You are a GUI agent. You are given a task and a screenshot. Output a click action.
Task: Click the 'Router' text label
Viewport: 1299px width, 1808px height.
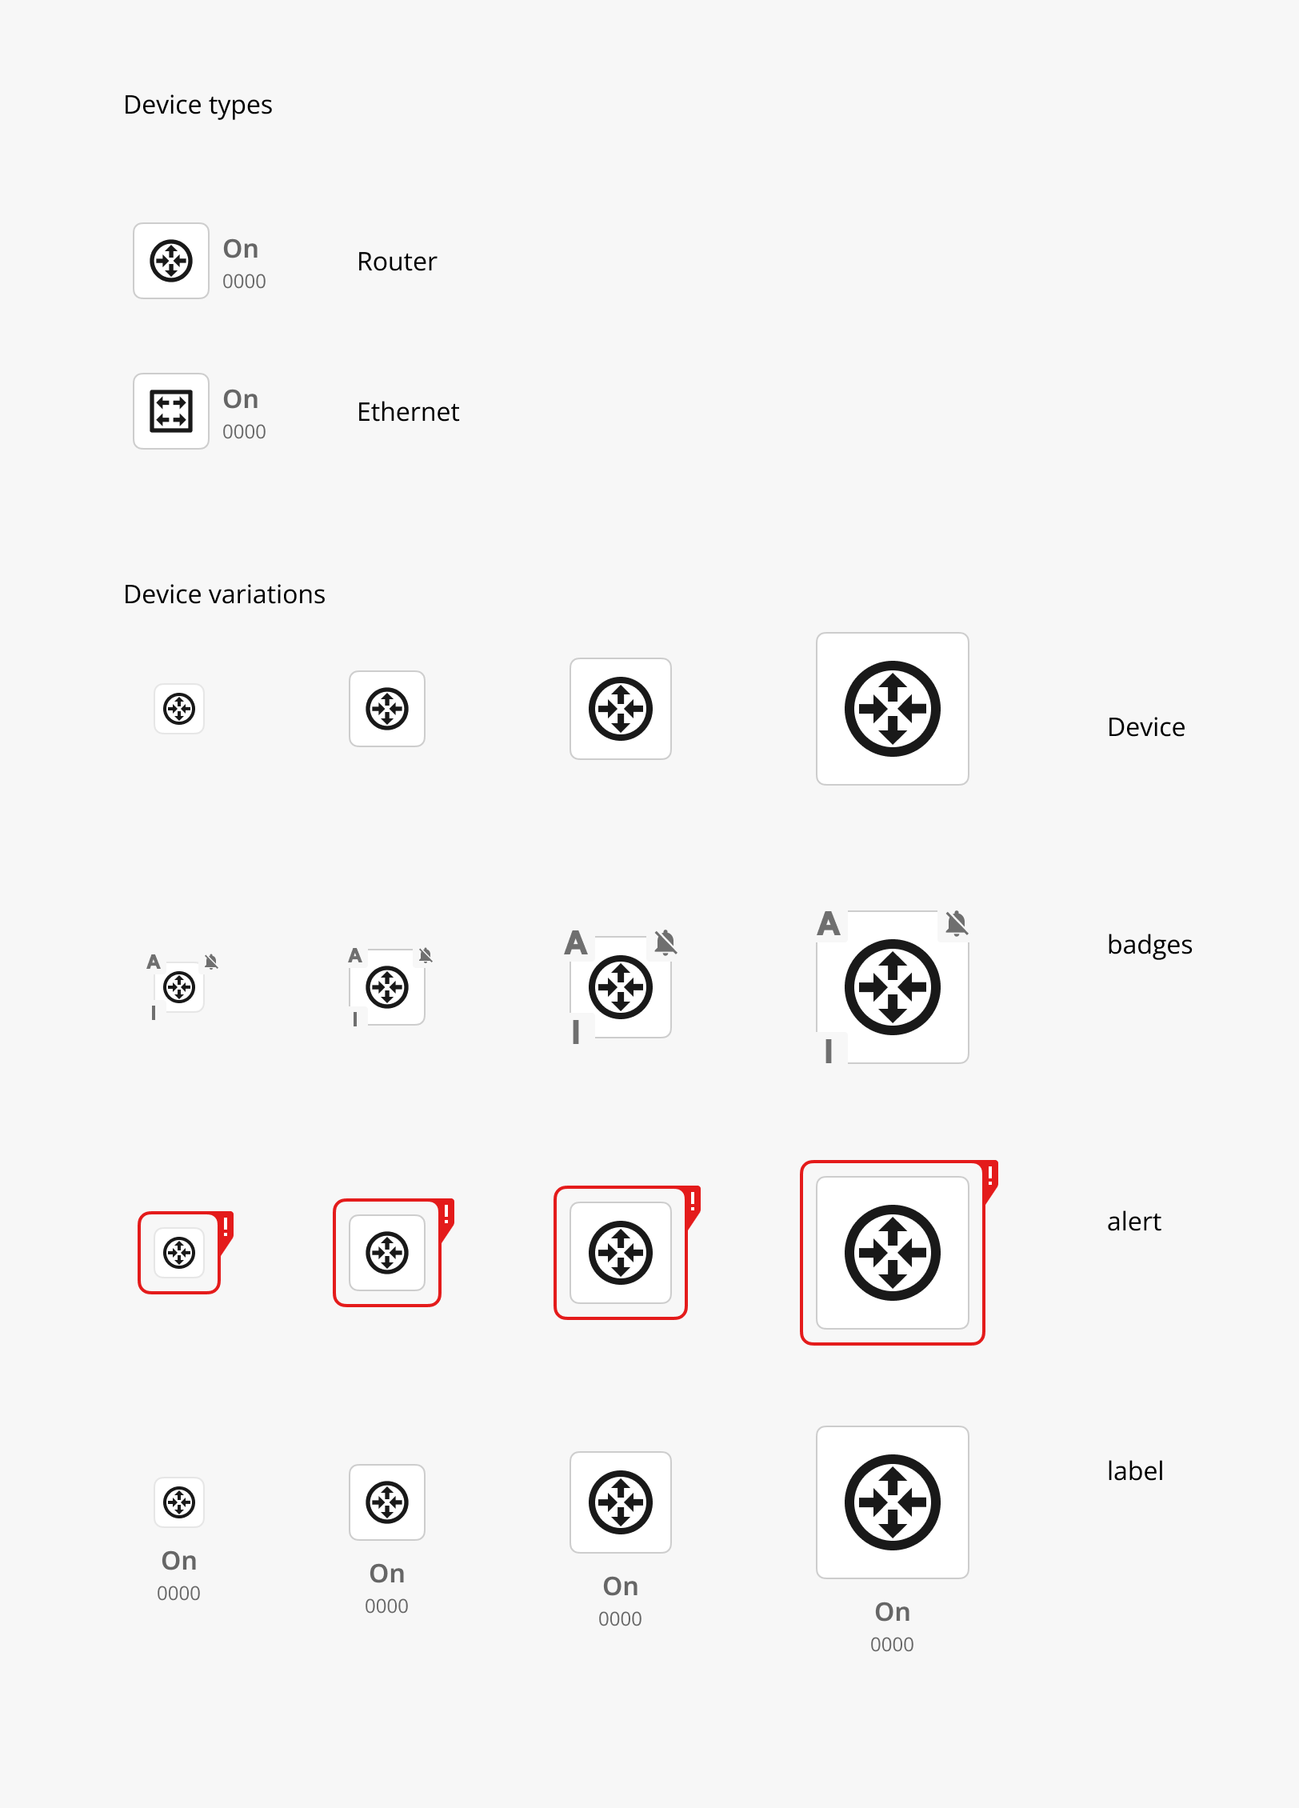(397, 262)
